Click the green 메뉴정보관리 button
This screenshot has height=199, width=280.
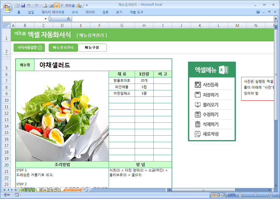(63, 48)
